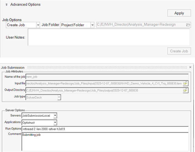Close the Job Submission panel
This screenshot has width=195, height=152.
tap(190, 67)
